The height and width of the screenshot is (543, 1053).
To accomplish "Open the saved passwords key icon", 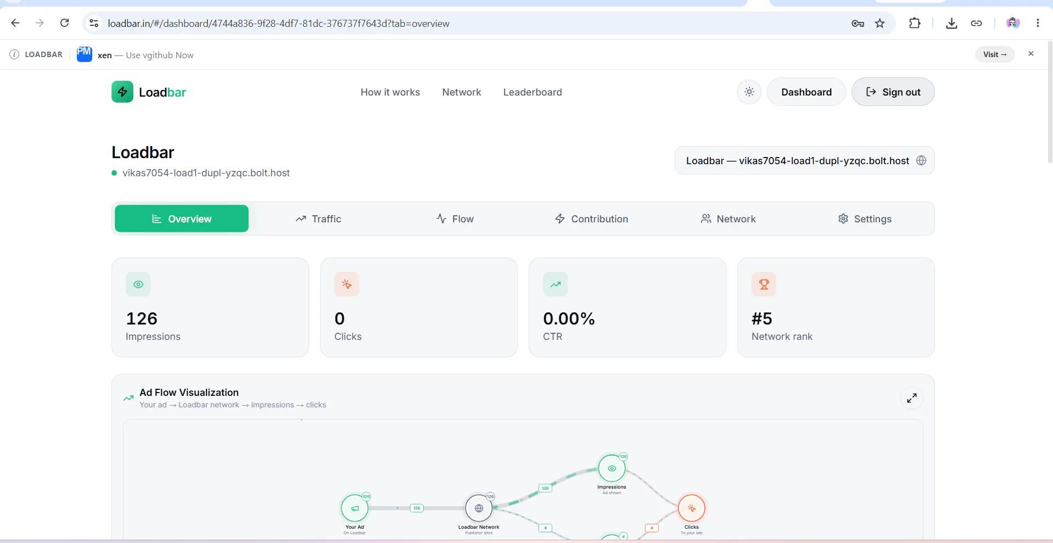I will (858, 23).
